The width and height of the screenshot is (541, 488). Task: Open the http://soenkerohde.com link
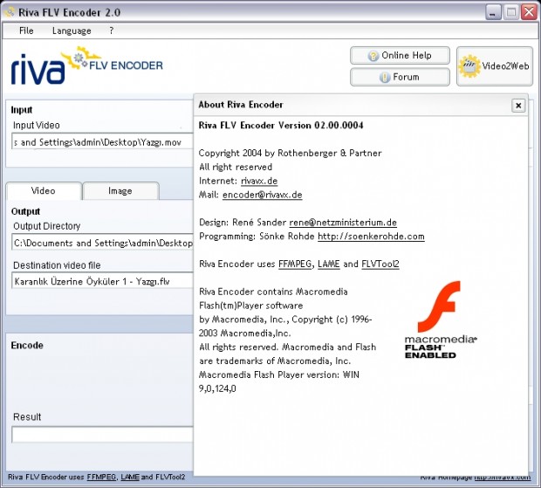[371, 237]
